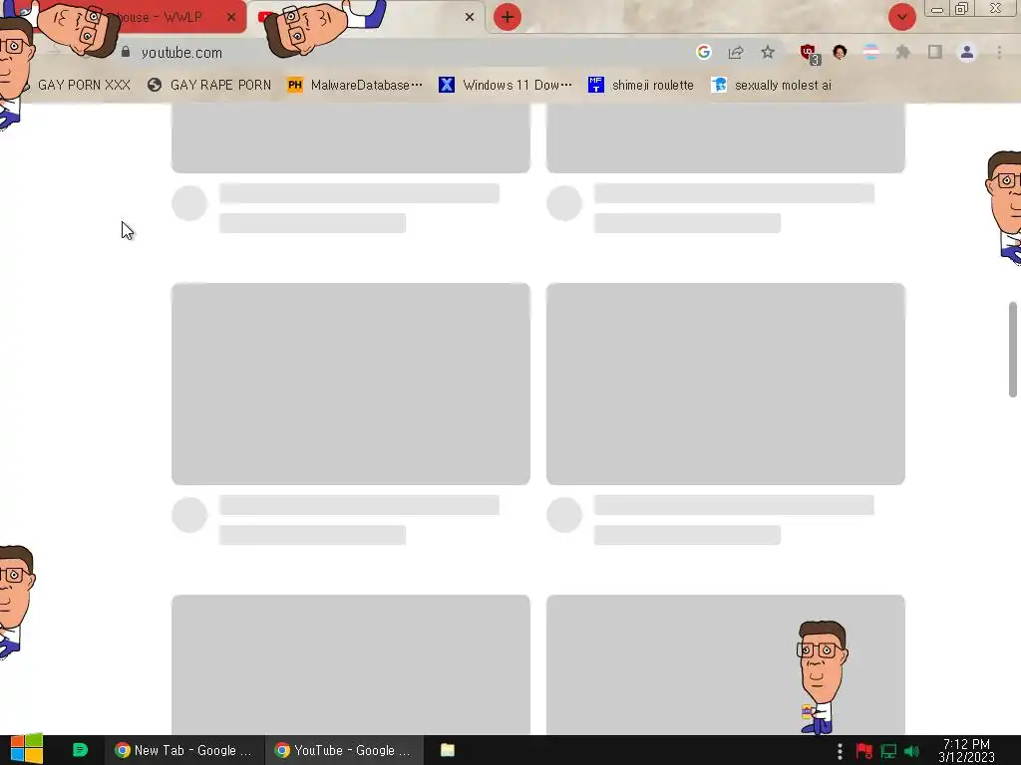
Task: Open Chrome's three-dot menu
Action: click(999, 52)
